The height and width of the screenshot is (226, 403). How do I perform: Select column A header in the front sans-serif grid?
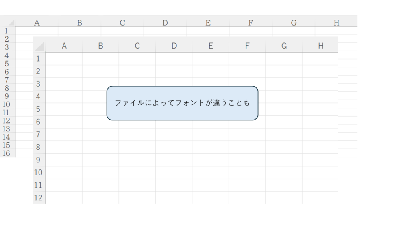pyautogui.click(x=64, y=46)
